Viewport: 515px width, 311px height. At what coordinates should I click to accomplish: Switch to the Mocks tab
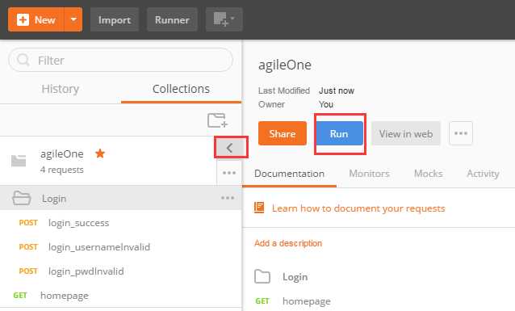(x=429, y=173)
